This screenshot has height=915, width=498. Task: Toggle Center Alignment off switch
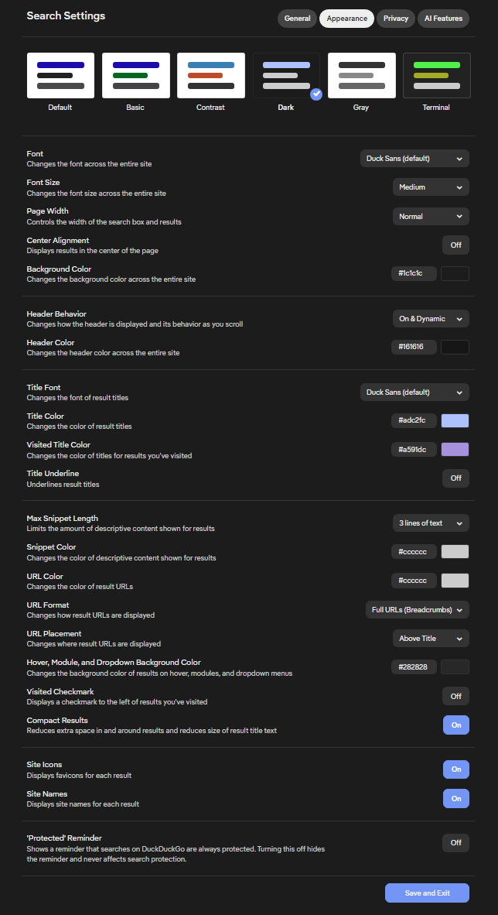[455, 245]
